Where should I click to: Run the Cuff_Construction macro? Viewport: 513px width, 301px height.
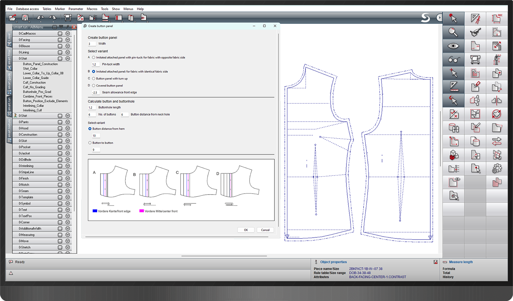(x=34, y=82)
